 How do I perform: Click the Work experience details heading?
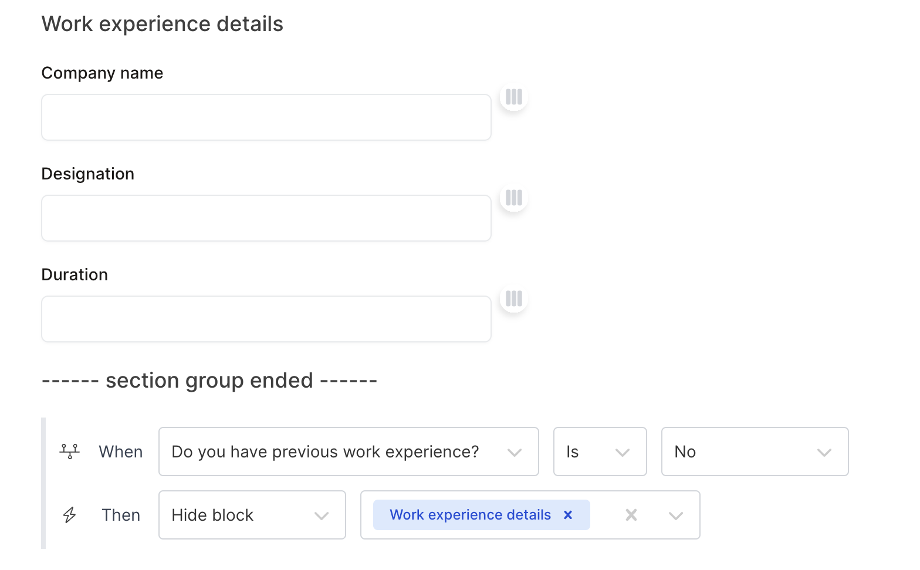click(163, 24)
